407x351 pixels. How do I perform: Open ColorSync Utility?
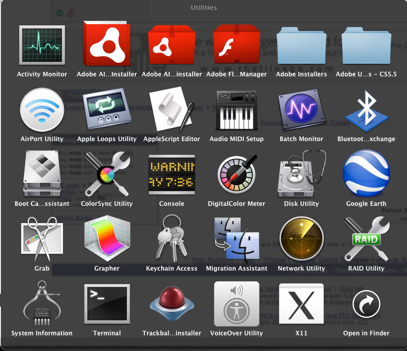(x=106, y=174)
